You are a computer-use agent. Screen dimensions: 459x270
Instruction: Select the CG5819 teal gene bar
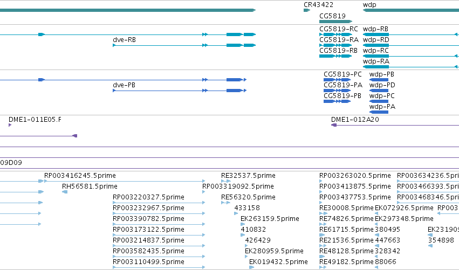click(336, 22)
